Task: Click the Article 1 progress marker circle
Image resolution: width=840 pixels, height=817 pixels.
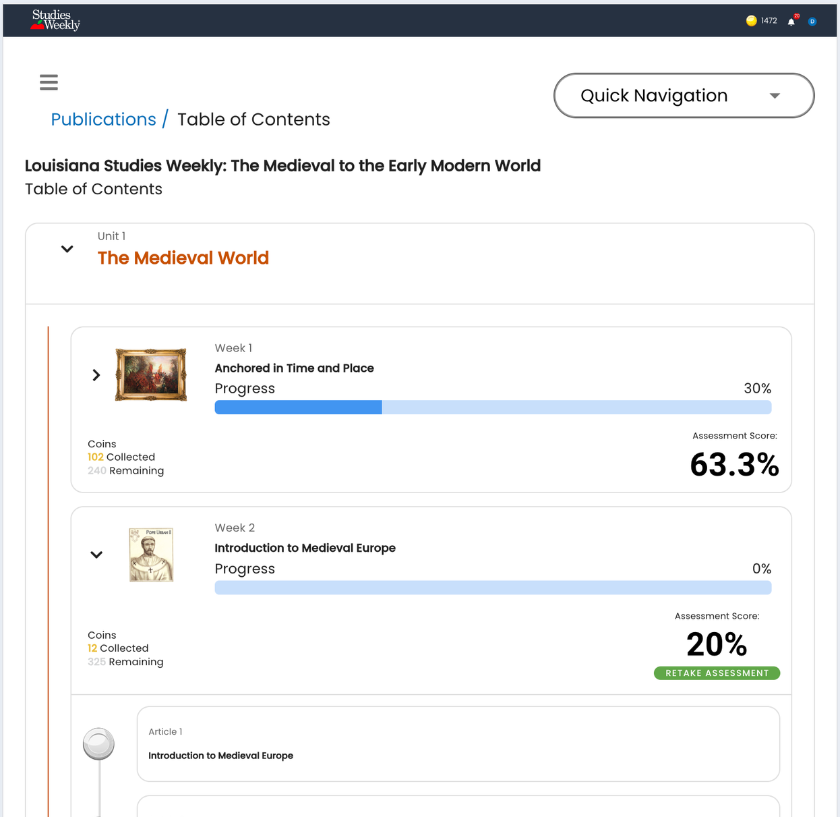Action: coord(98,744)
